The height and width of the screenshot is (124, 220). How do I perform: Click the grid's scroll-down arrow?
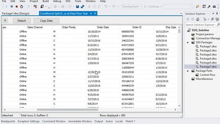click(x=179, y=106)
